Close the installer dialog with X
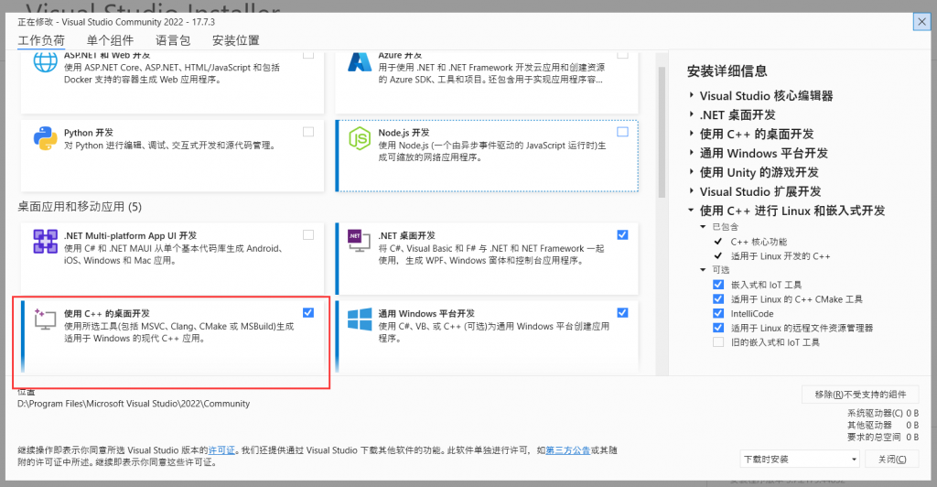Viewport: 937px width, 487px height. tap(921, 22)
